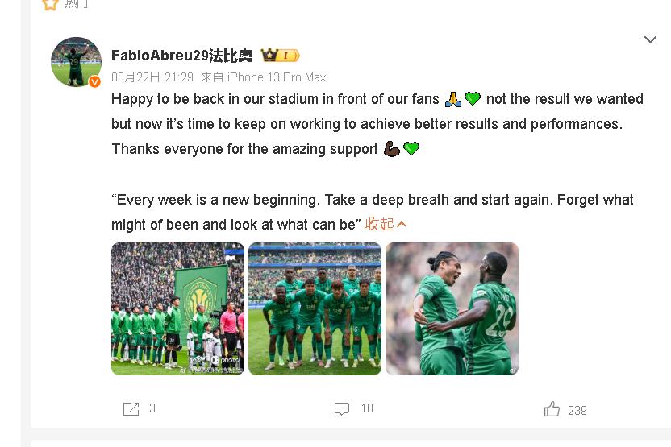
Task: Like the post with thumbs-up icon
Action: [552, 409]
